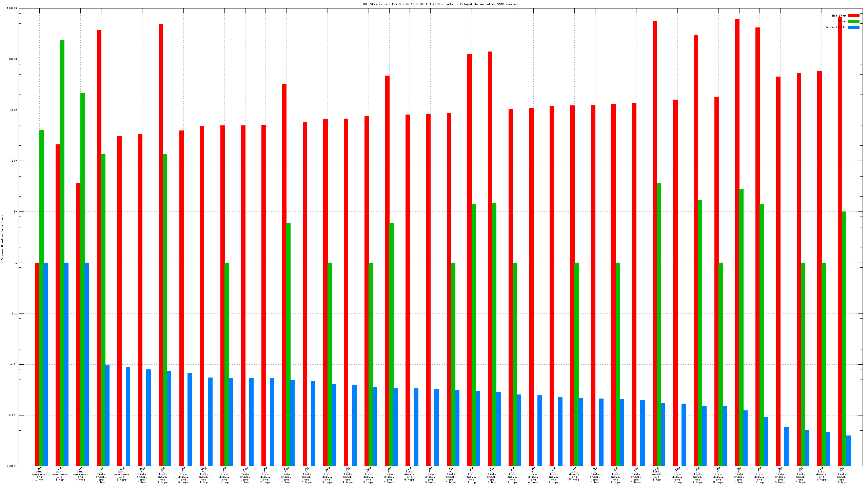Click the x-axis label 11@ zen.spamhaus.org 8 hops
The height and width of the screenshot is (488, 868).
click(x=122, y=474)
